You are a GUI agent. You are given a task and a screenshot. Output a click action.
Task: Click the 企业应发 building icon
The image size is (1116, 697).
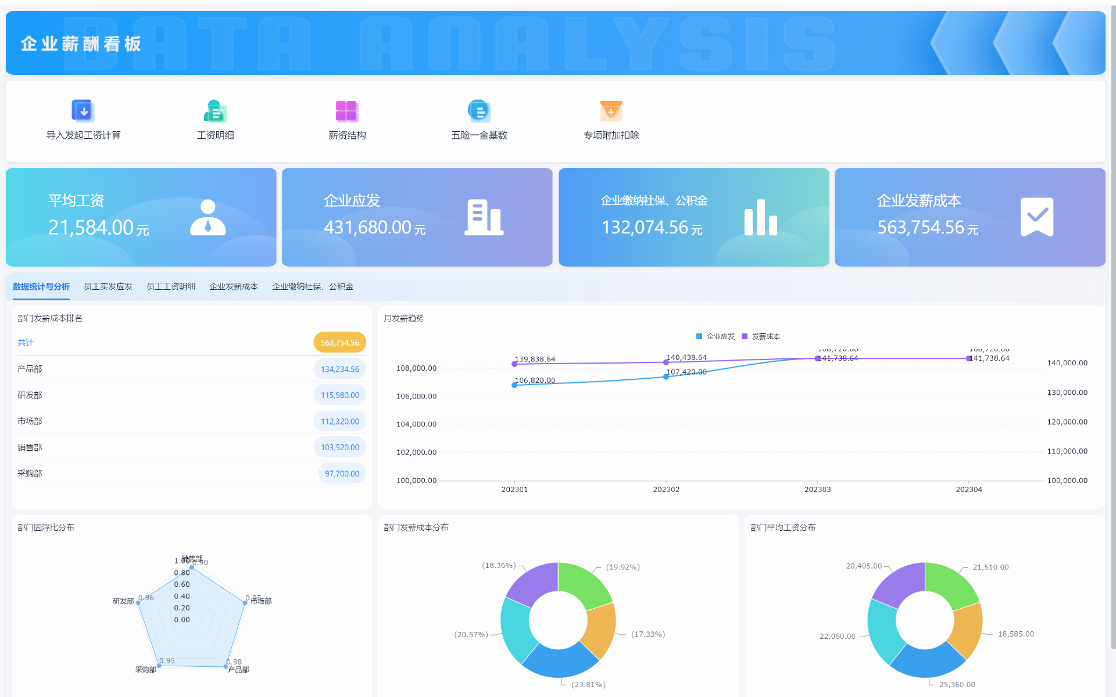[484, 217]
